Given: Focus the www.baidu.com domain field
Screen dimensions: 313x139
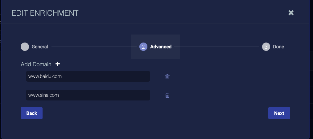Looking at the screenshot, I should (88, 76).
